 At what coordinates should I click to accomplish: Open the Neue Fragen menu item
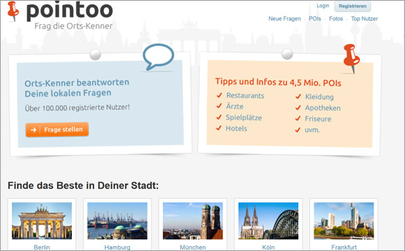click(285, 19)
